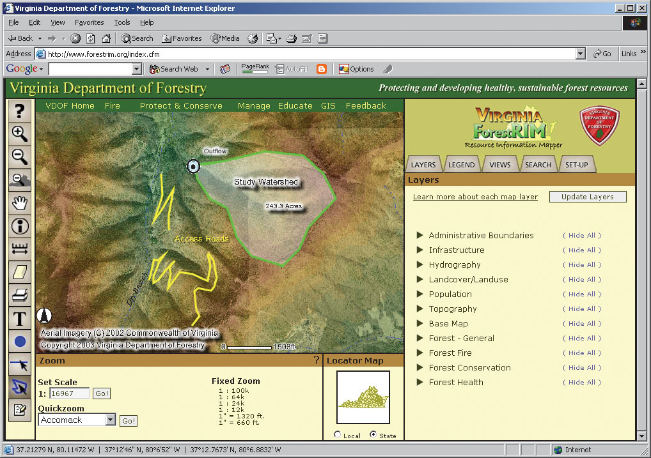Click the History toolbar icon

point(253,38)
